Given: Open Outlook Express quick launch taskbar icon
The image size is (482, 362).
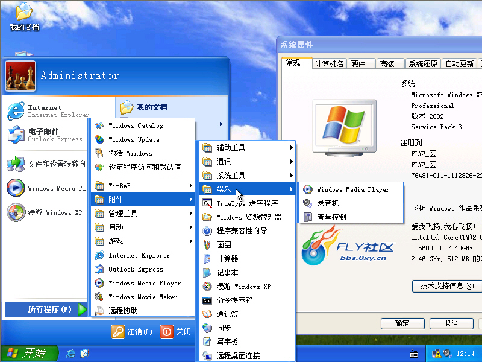Looking at the screenshot, I should coord(84,353).
